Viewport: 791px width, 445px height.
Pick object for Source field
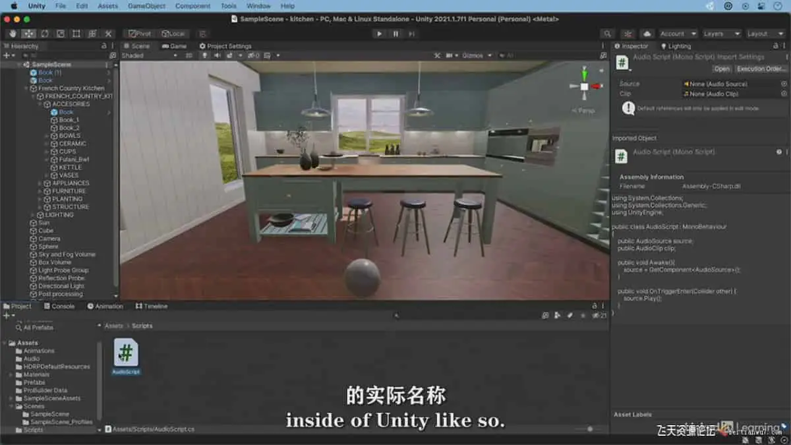coord(784,84)
